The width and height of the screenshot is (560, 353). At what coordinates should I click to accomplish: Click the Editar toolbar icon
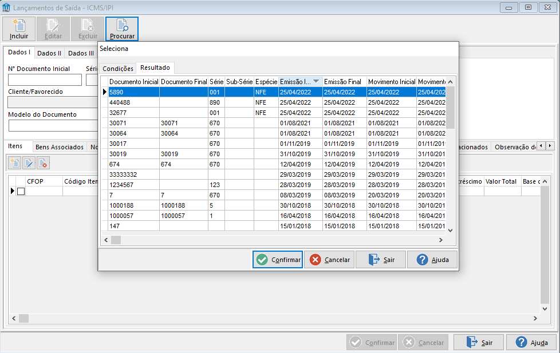(x=53, y=29)
